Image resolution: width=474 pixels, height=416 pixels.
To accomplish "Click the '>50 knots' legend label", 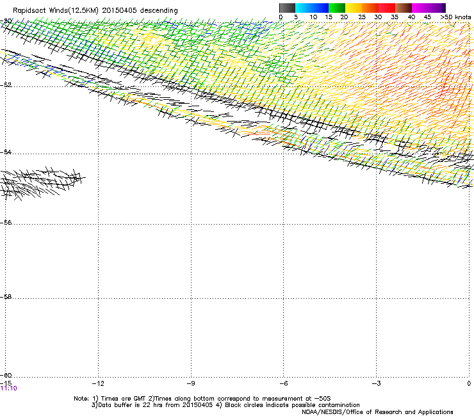I will 455,17.
